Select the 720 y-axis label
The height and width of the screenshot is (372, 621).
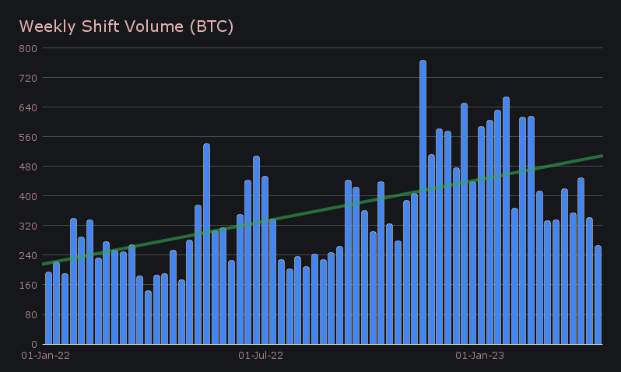pos(28,78)
